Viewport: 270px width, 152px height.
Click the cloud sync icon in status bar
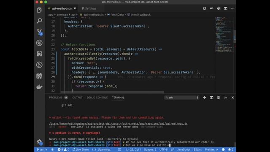[52, 149]
